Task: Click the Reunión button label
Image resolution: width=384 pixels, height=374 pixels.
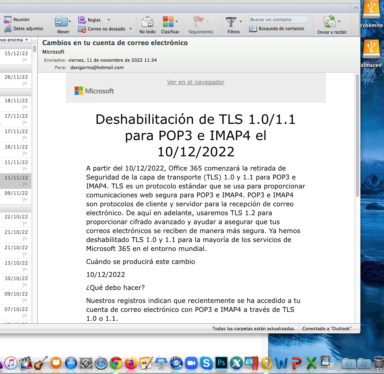Action: tap(21, 19)
